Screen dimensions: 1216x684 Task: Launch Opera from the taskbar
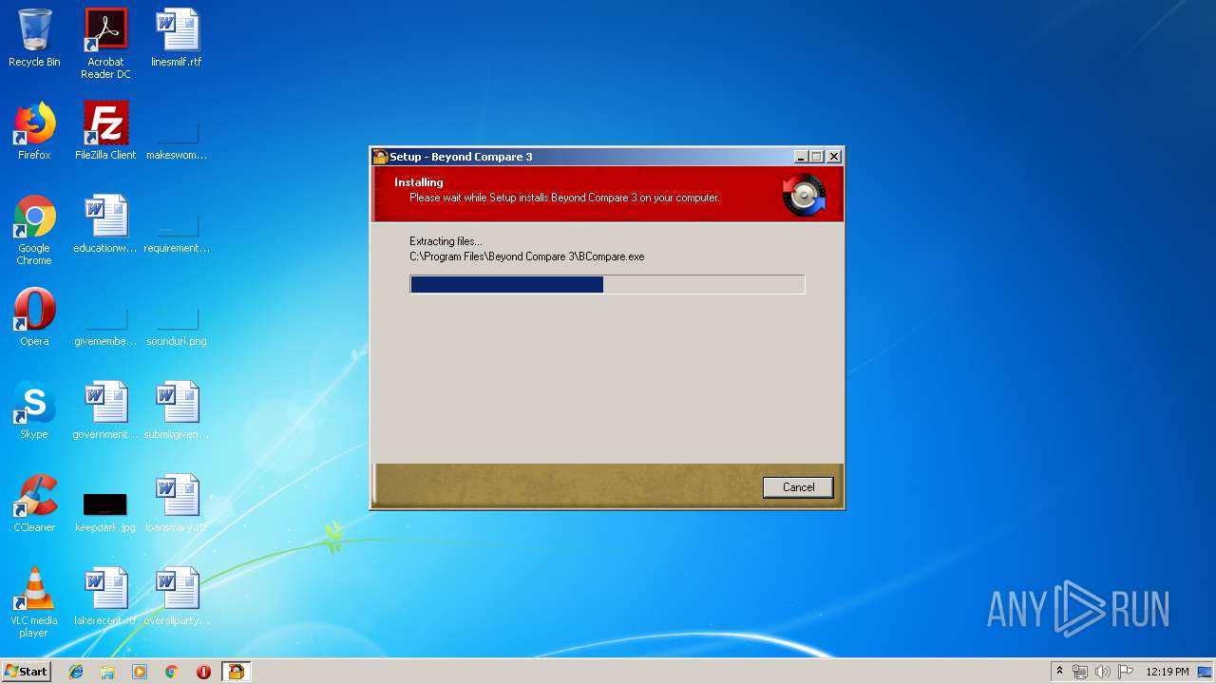point(203,672)
